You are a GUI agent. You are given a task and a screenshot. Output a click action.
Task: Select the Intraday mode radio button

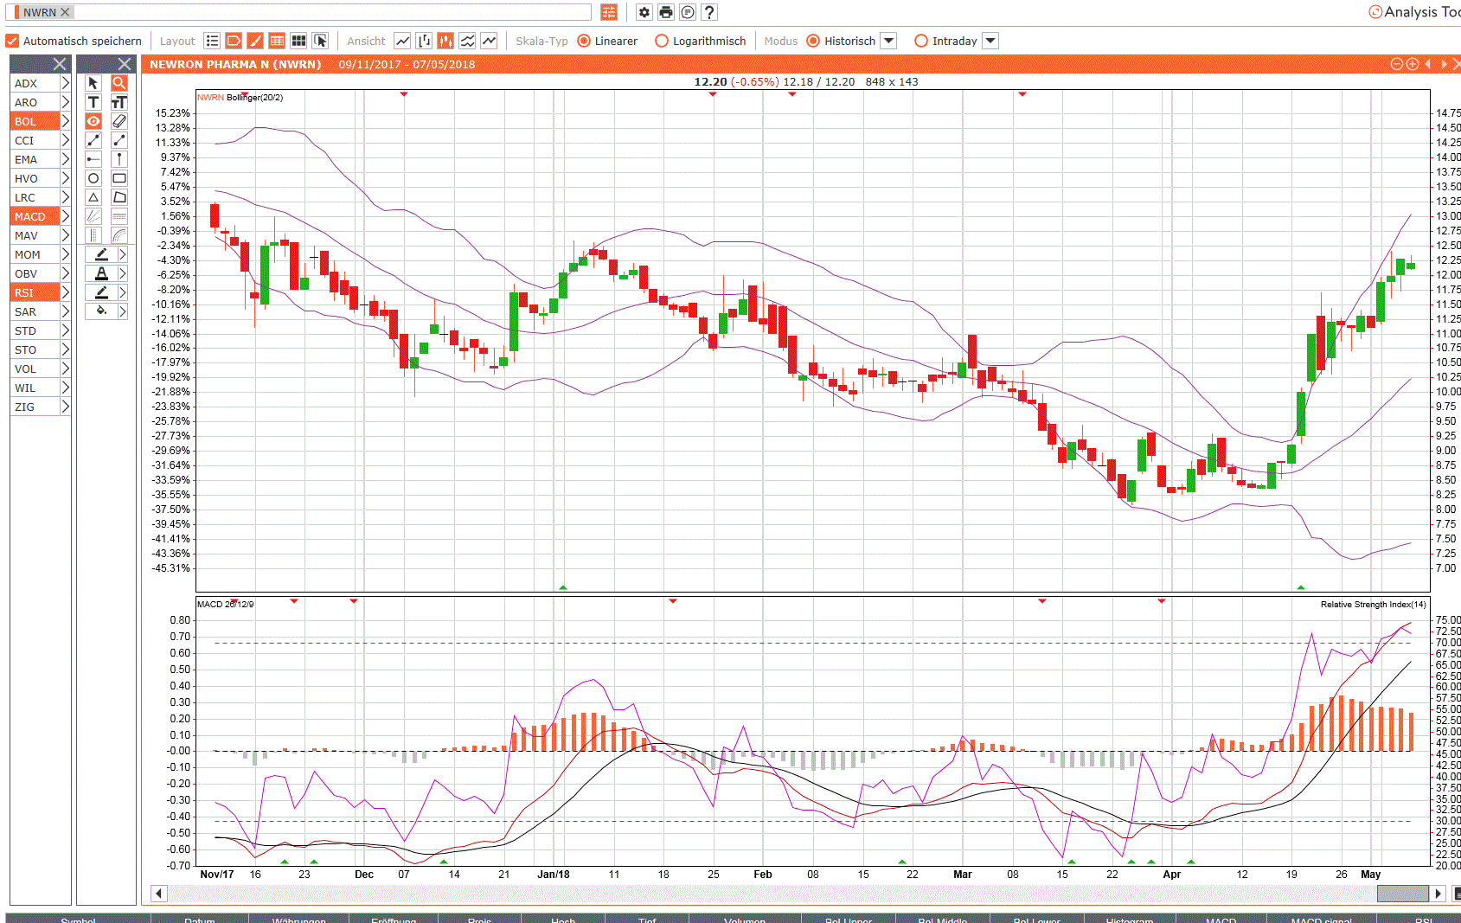click(921, 41)
